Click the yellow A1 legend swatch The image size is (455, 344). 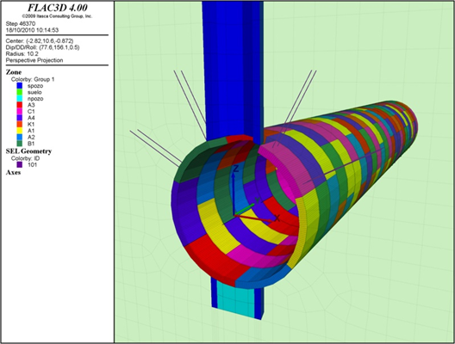20,131
